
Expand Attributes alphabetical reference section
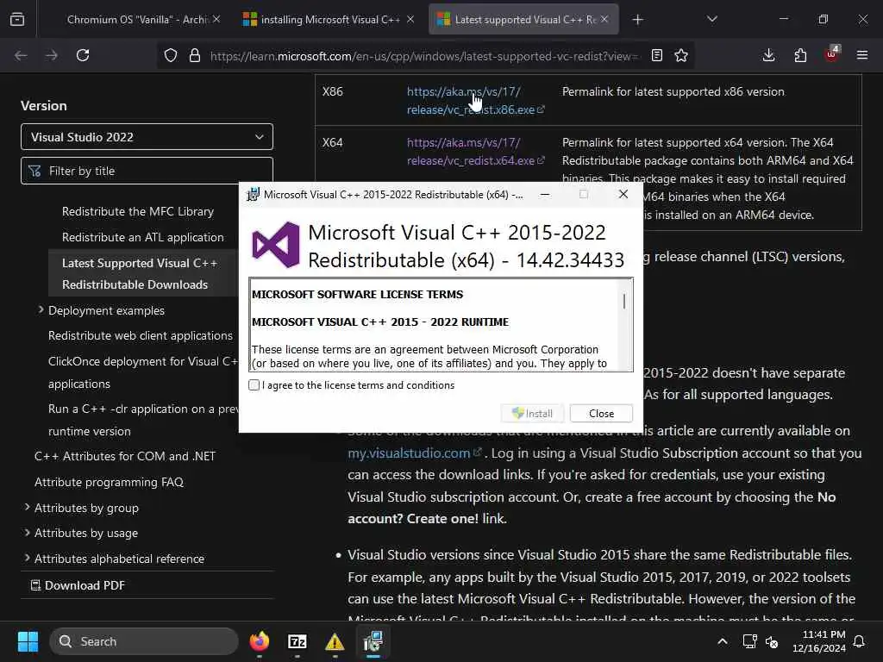[x=27, y=559]
